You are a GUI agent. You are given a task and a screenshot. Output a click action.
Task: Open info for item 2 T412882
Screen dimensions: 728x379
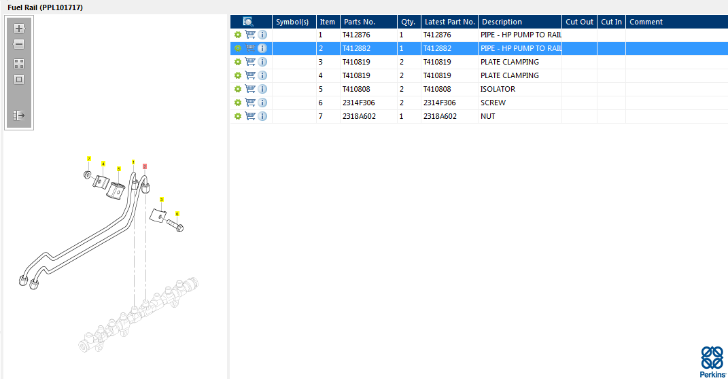pos(262,48)
